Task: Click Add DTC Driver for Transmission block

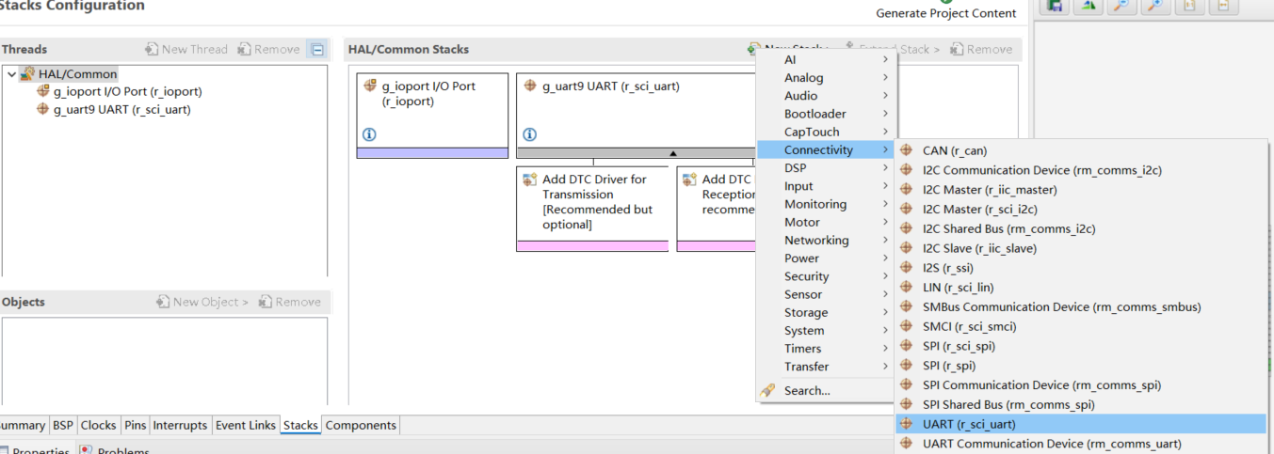Action: pos(592,207)
